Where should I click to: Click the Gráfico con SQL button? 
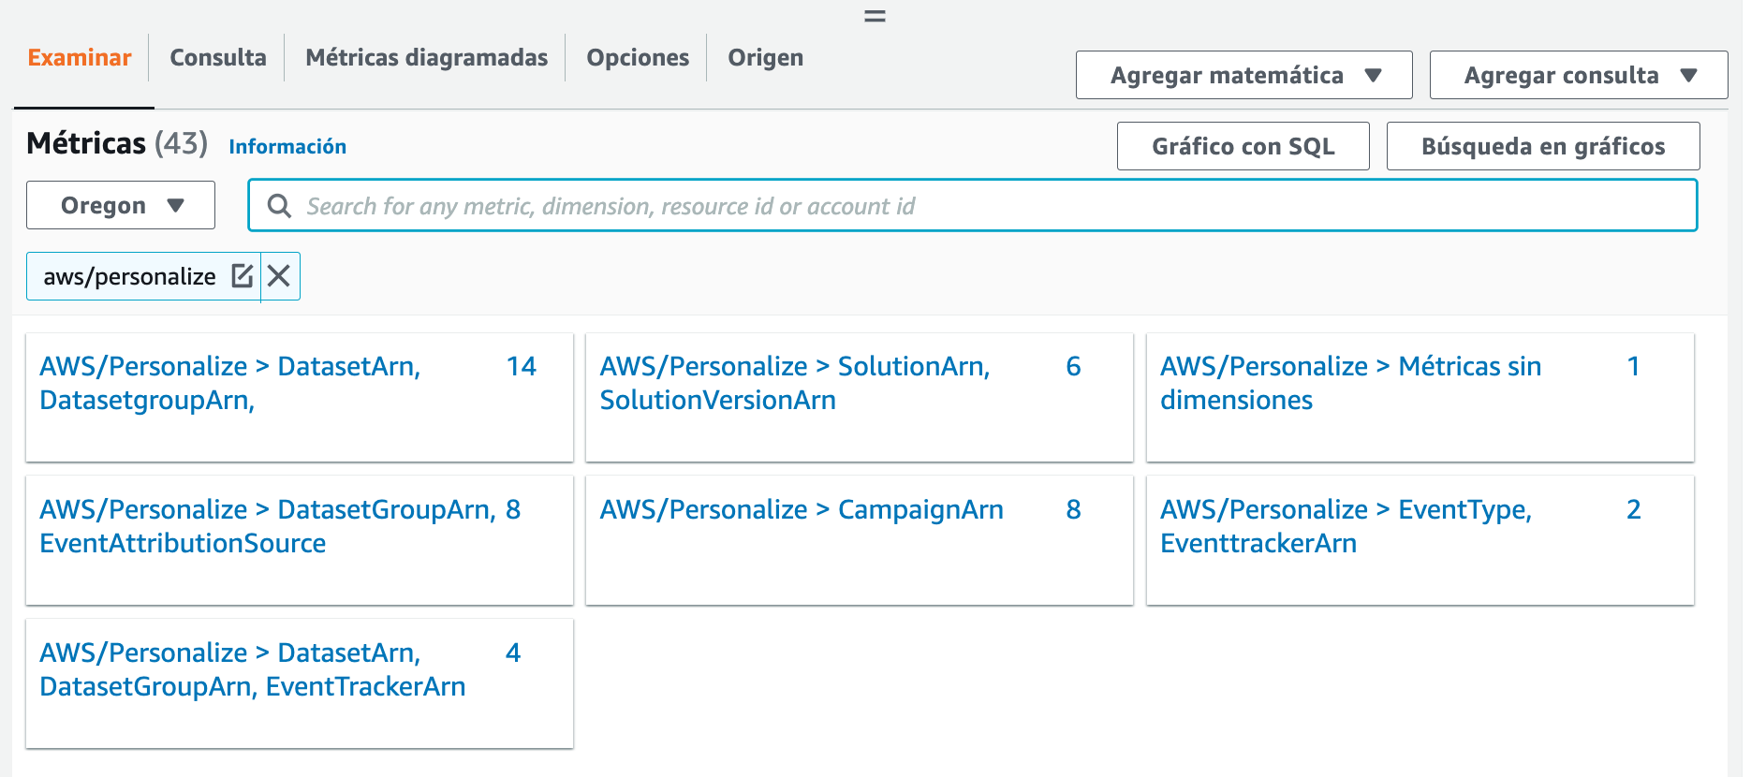point(1243,146)
